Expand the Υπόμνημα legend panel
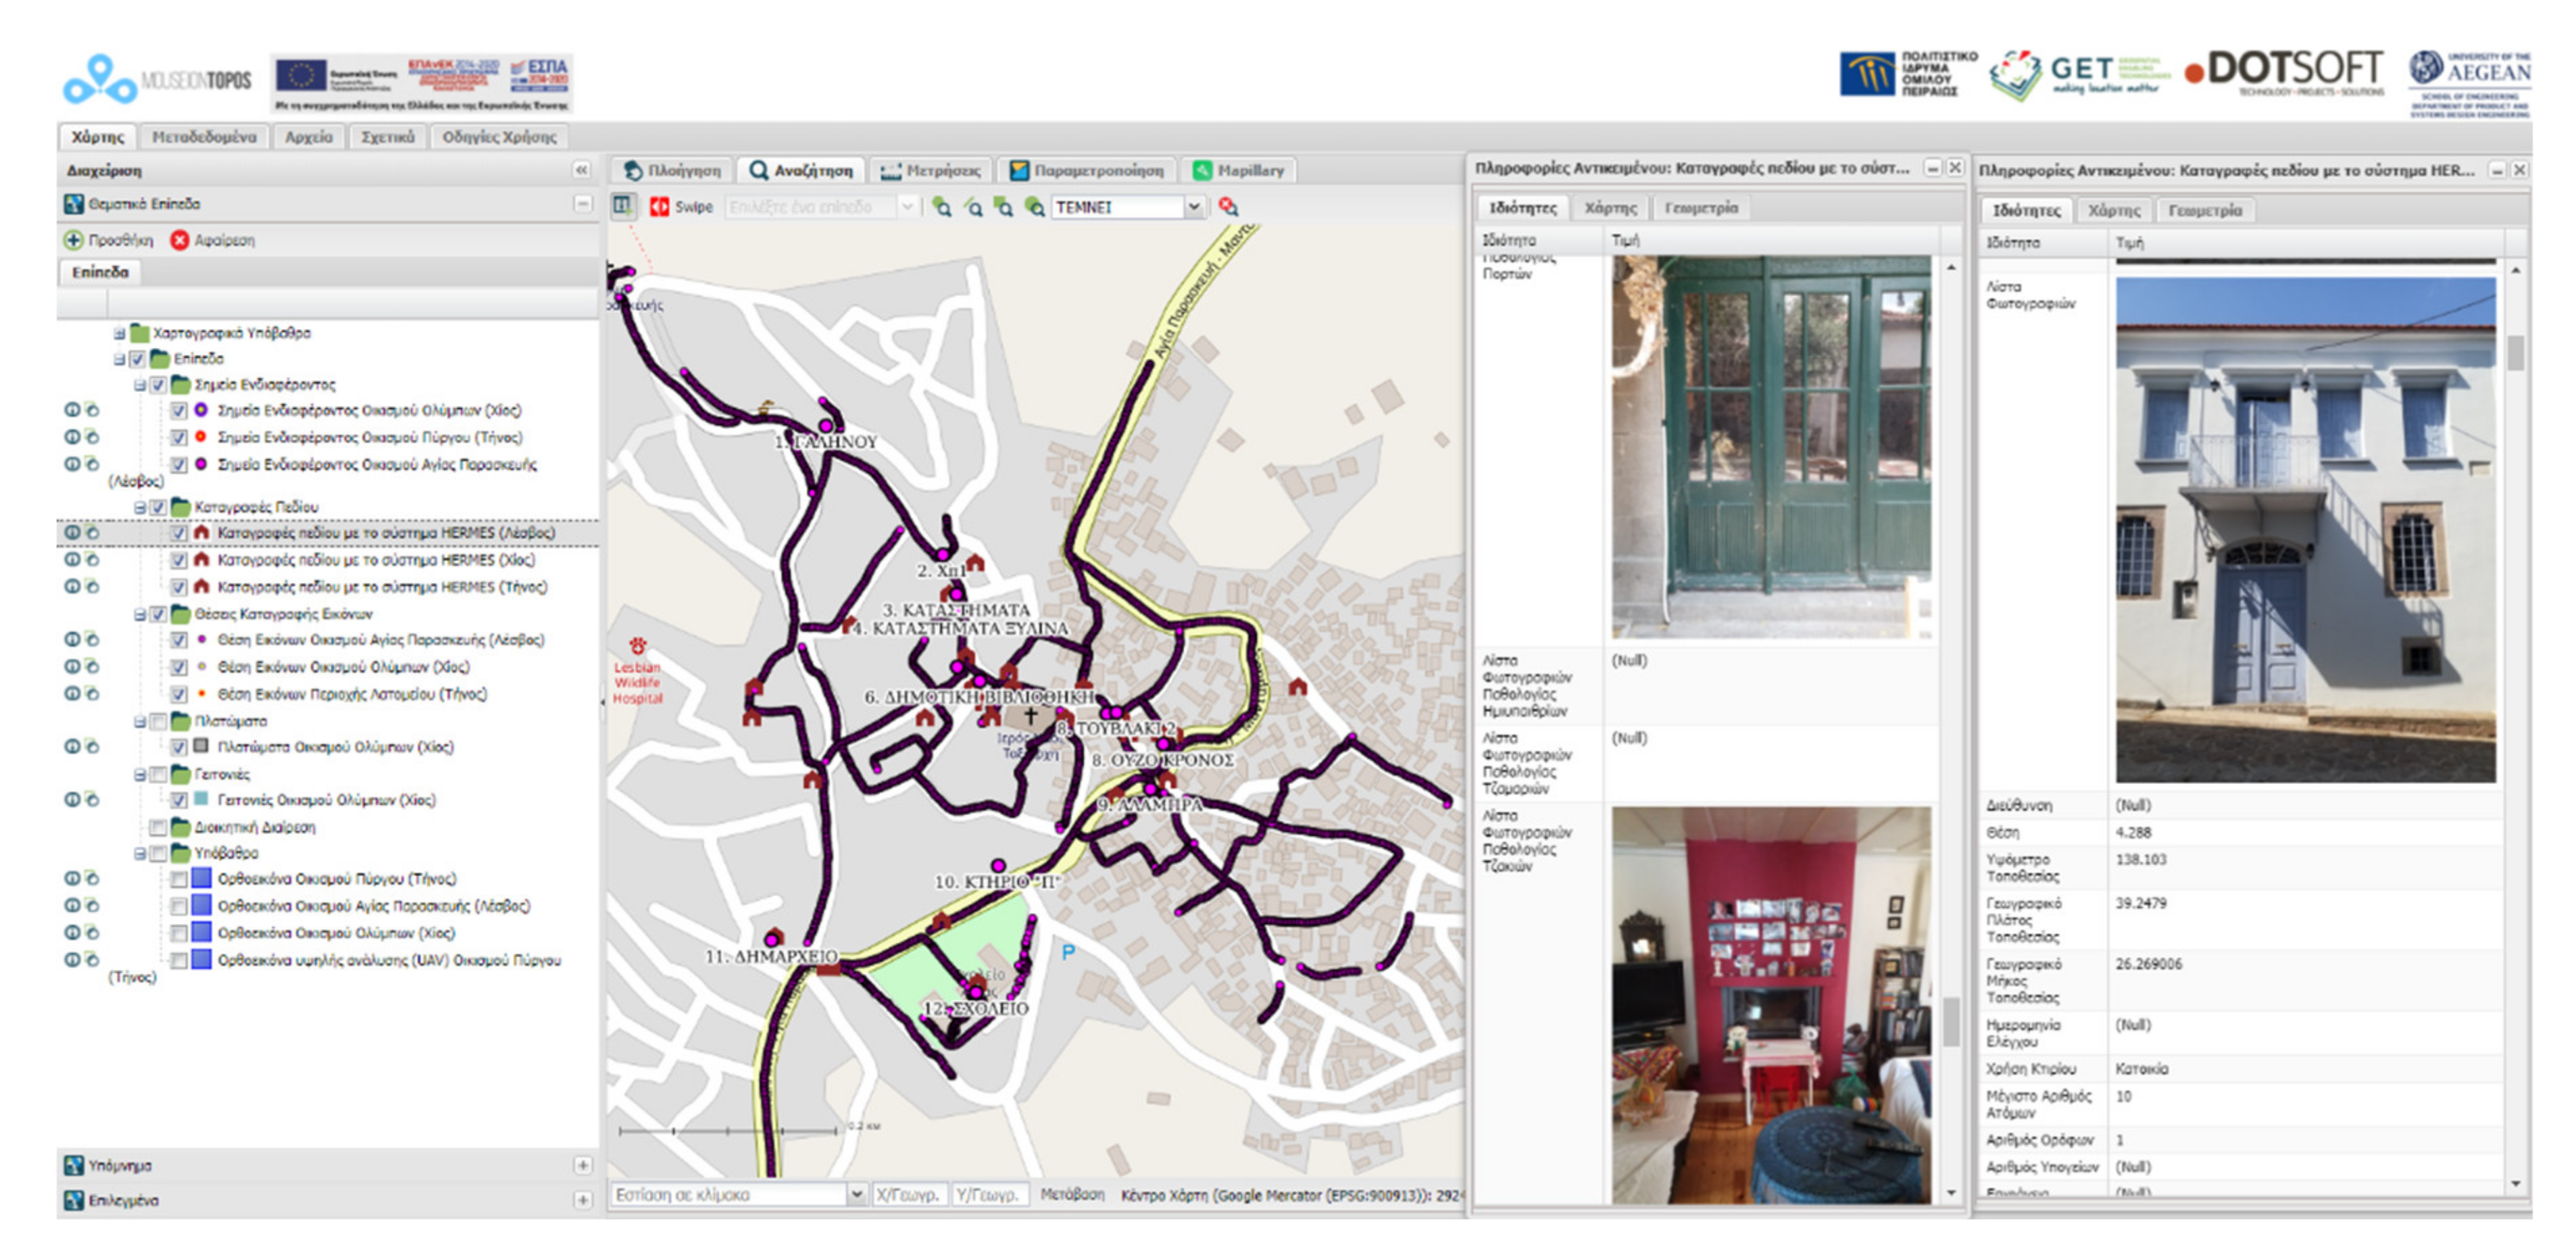2576x1249 pixels. 582,1165
